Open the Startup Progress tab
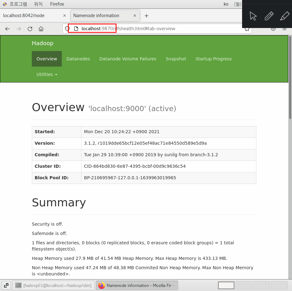This screenshot has height=291, width=292. pos(213,59)
